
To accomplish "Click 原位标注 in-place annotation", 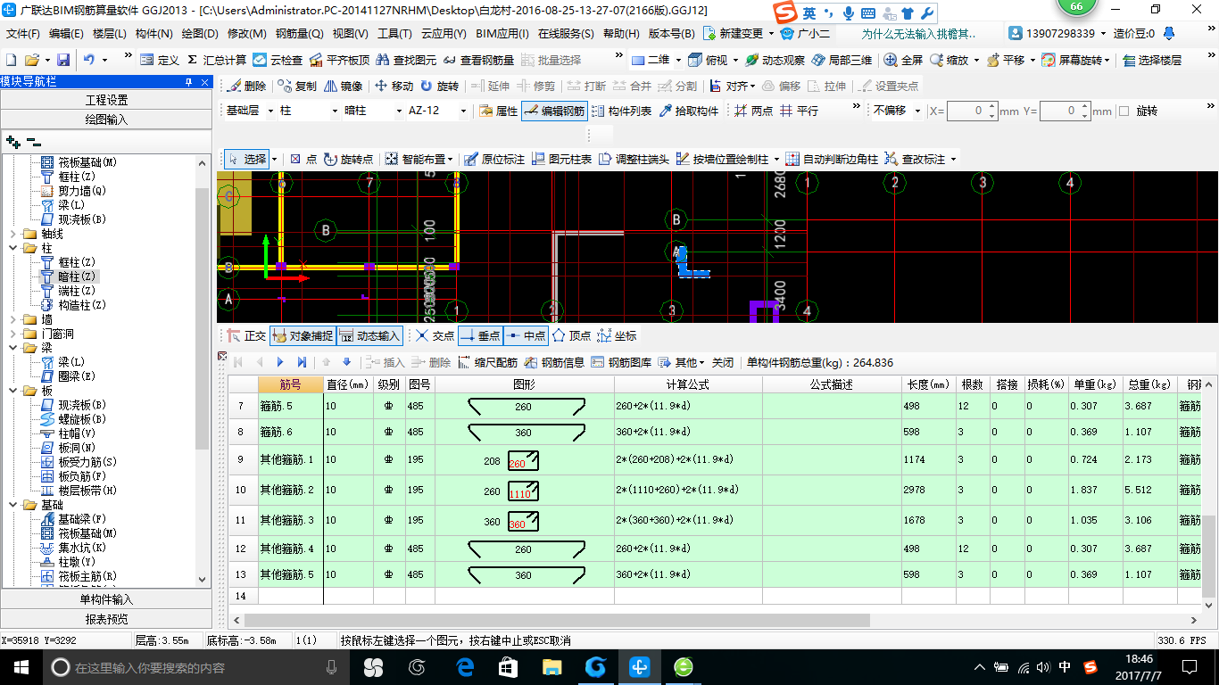I will (494, 159).
